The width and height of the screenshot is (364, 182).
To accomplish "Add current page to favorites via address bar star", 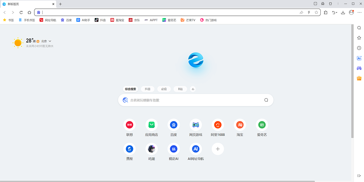I will pyautogui.click(x=316, y=12).
